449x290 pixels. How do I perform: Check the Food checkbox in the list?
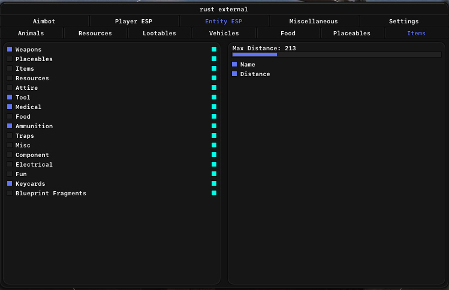tap(10, 116)
